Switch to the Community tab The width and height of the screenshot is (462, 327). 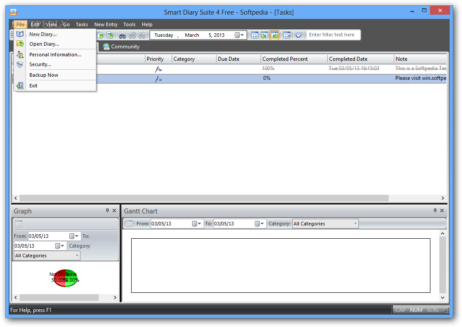point(121,47)
